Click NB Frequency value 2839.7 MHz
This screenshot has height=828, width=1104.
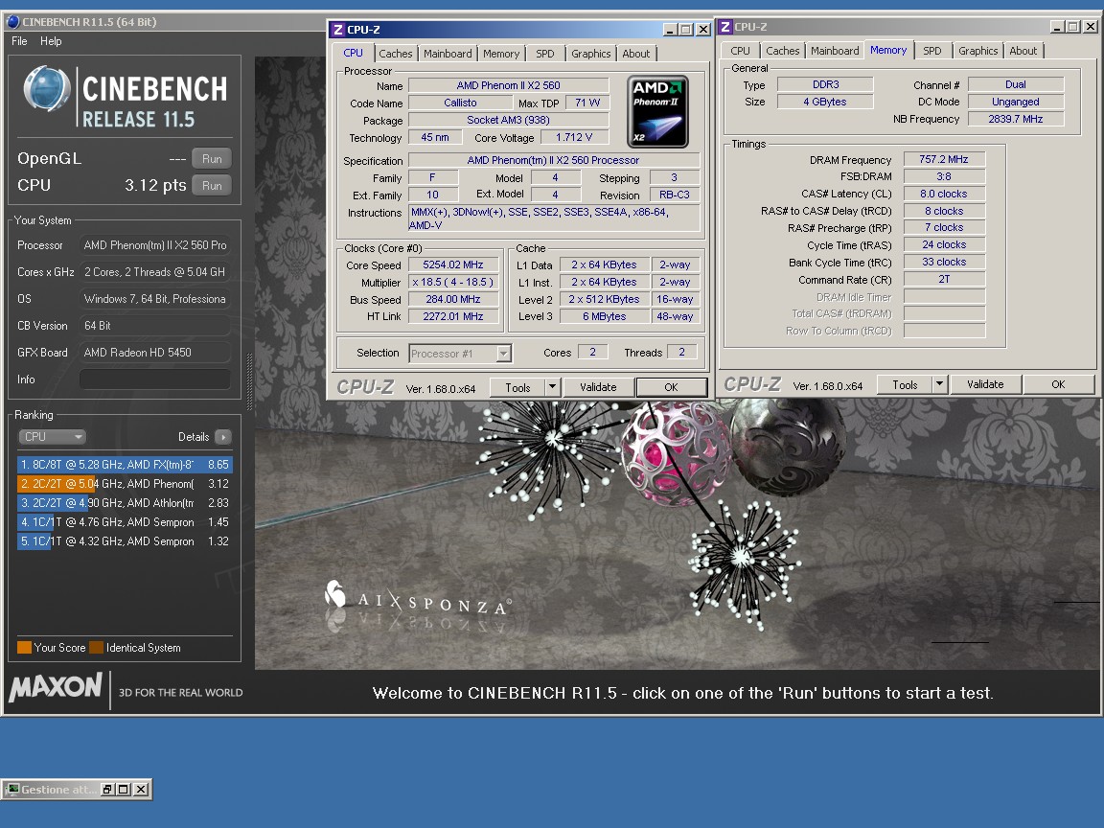(x=1015, y=119)
